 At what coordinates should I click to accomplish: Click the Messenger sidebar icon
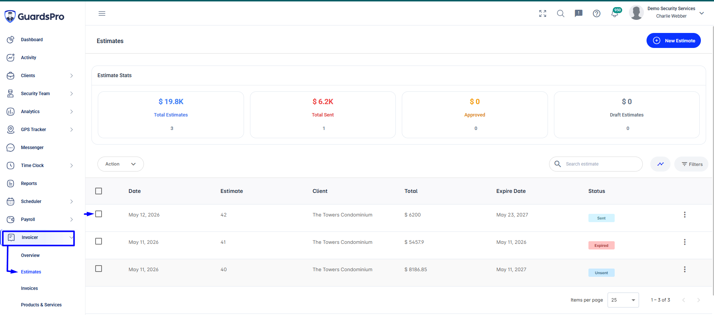click(10, 148)
